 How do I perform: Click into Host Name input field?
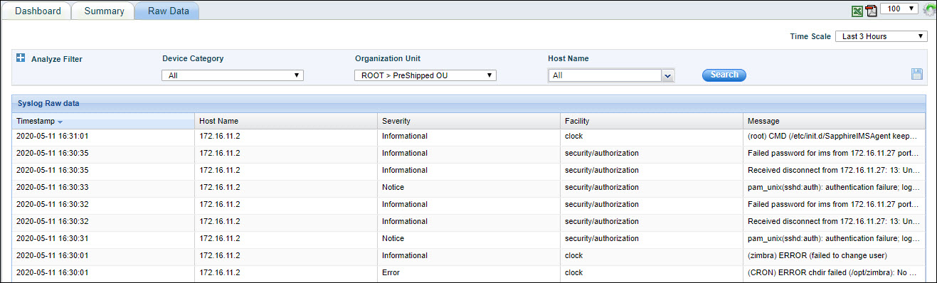pos(605,75)
